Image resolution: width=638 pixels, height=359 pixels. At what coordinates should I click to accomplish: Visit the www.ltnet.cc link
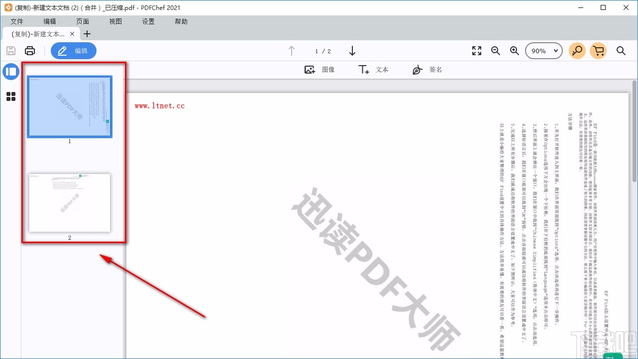(x=159, y=105)
